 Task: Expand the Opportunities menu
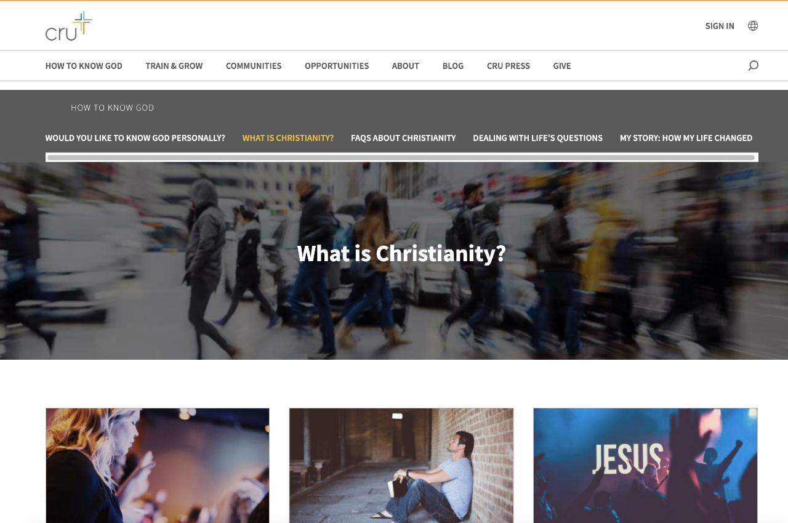337,66
